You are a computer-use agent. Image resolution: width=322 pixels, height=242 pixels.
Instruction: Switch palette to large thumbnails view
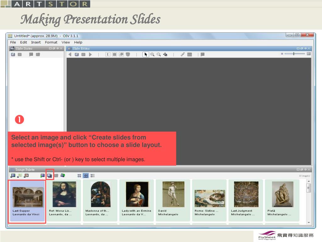coord(86,176)
